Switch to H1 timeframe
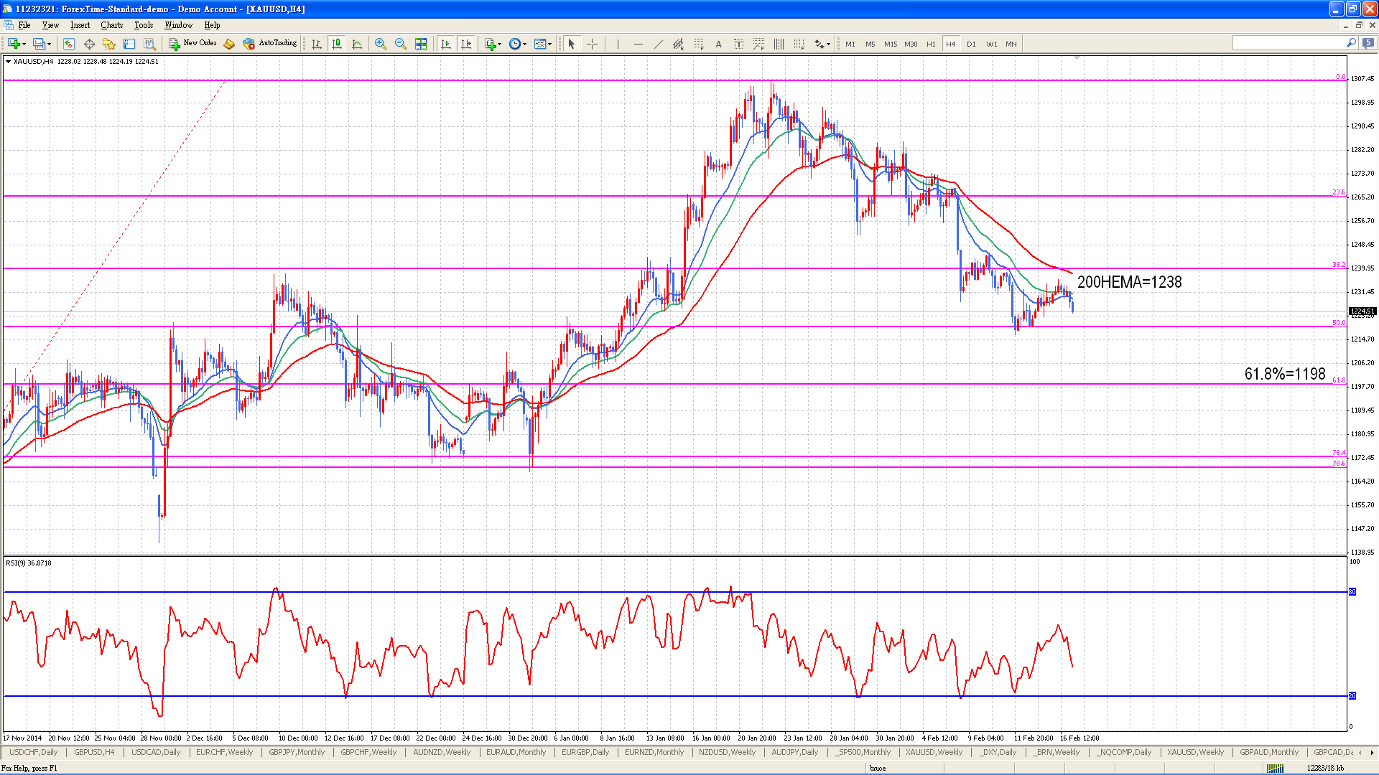1379x775 pixels. (x=931, y=44)
